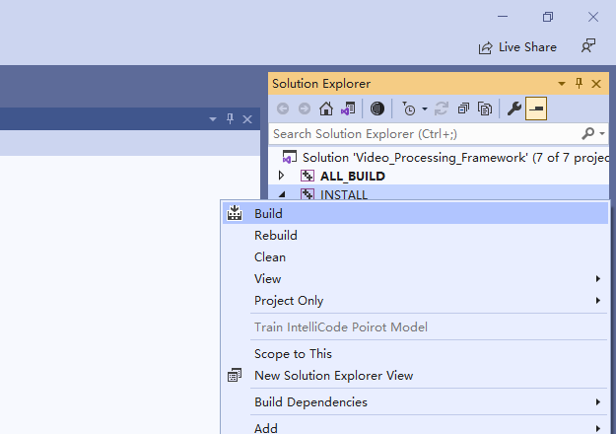
Task: Open the Project Only submenu
Action: [415, 300]
